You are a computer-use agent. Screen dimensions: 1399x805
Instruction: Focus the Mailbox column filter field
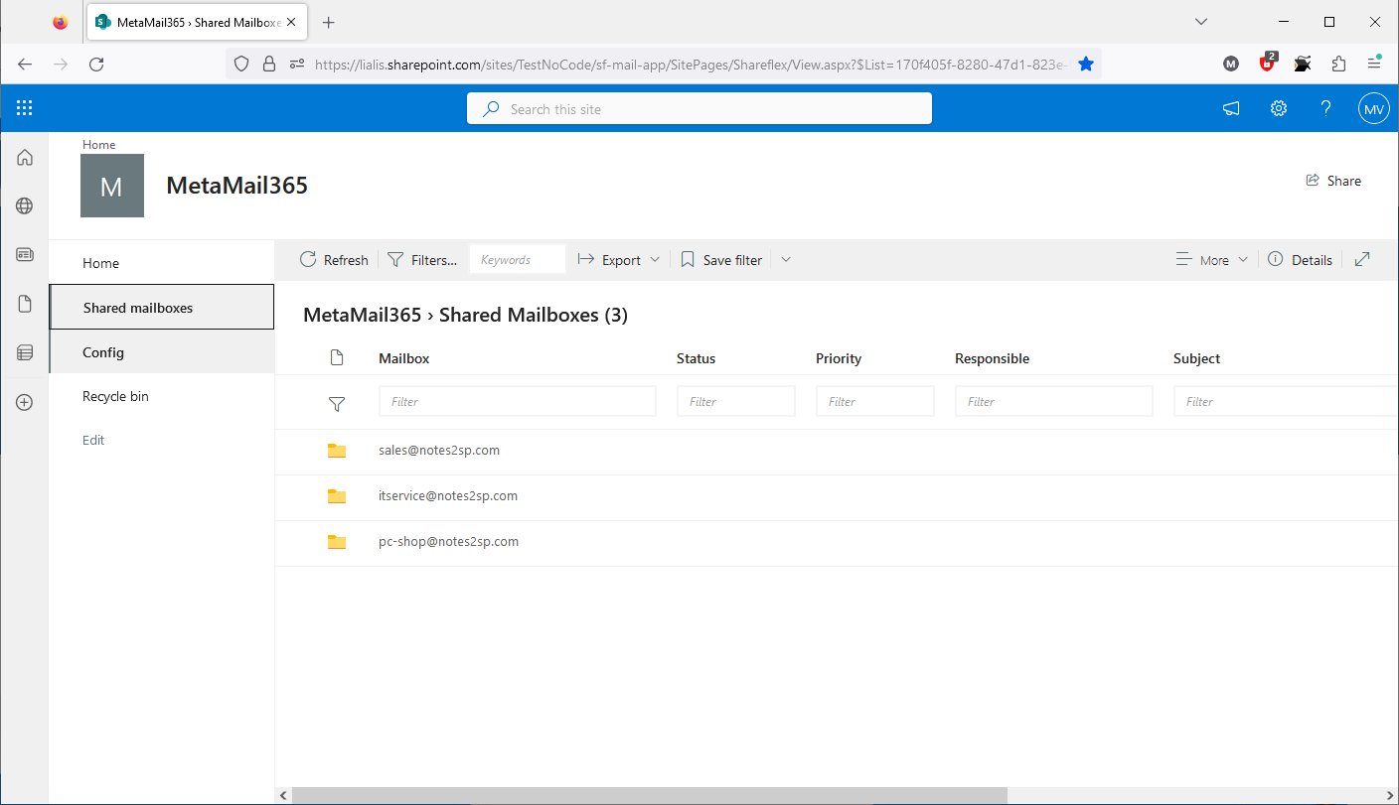tap(518, 402)
